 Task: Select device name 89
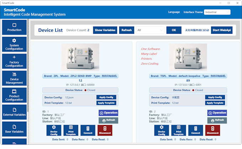(x=188, y=81)
